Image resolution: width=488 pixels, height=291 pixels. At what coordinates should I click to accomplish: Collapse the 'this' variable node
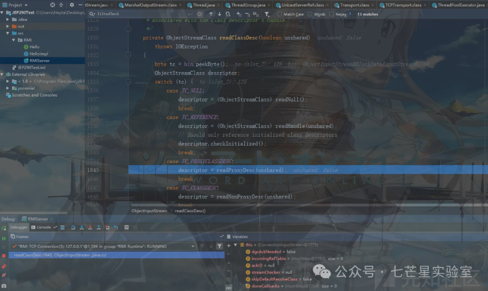pos(235,245)
